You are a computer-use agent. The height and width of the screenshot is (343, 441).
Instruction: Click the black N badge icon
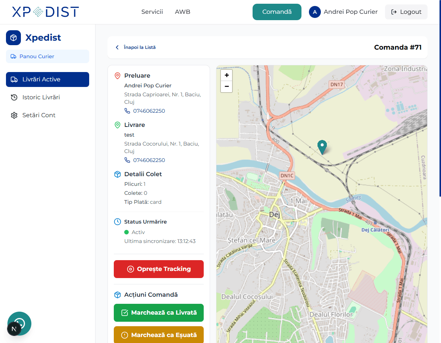(14, 329)
